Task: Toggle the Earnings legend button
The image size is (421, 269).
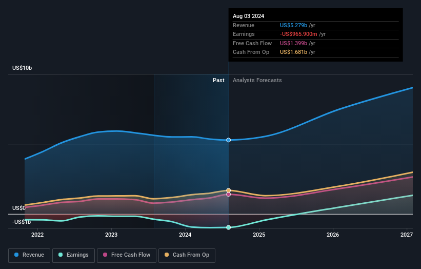Action: (x=73, y=255)
